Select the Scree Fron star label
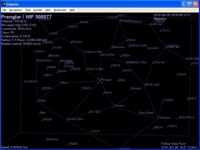The width and height of the screenshot is (200, 150). pos(44,60)
